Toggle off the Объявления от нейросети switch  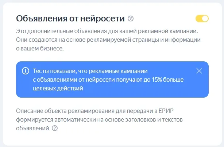point(202,19)
